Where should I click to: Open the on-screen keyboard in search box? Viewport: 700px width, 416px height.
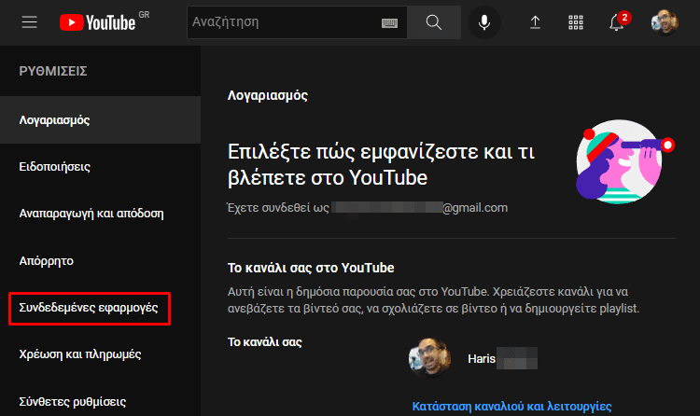[389, 22]
